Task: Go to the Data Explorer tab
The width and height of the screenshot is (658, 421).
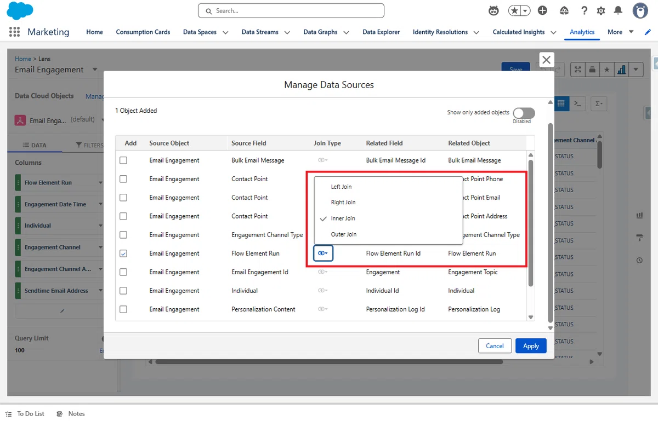Action: [x=381, y=32]
